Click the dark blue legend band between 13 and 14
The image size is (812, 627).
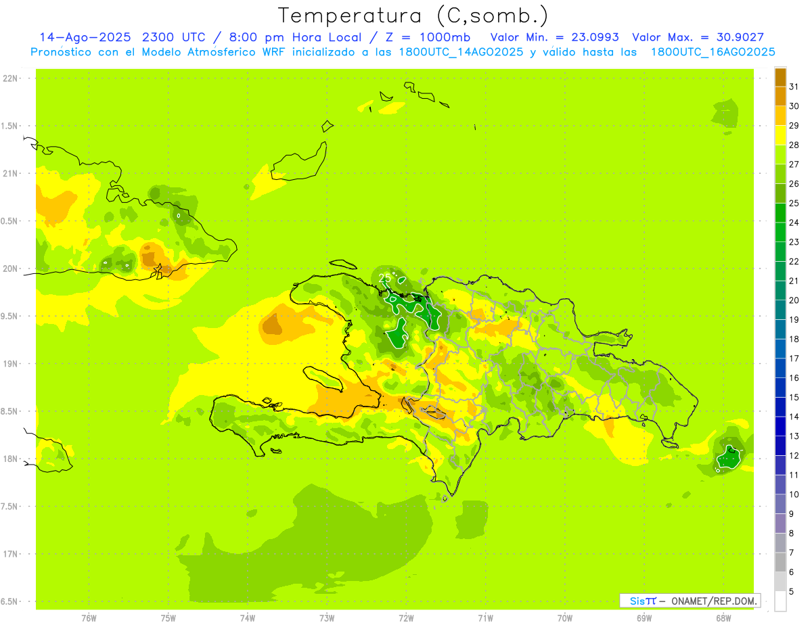[780, 427]
